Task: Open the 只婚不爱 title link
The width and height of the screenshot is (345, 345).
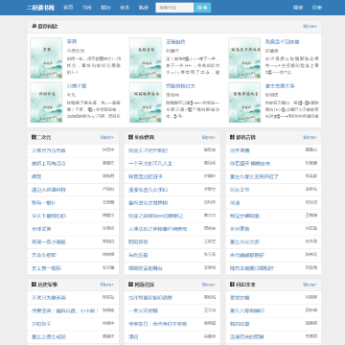Action: (77, 86)
